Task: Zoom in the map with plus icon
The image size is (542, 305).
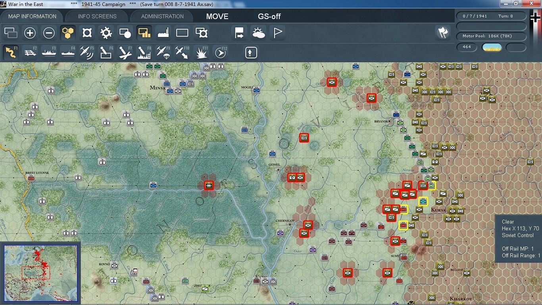Action: coord(30,33)
